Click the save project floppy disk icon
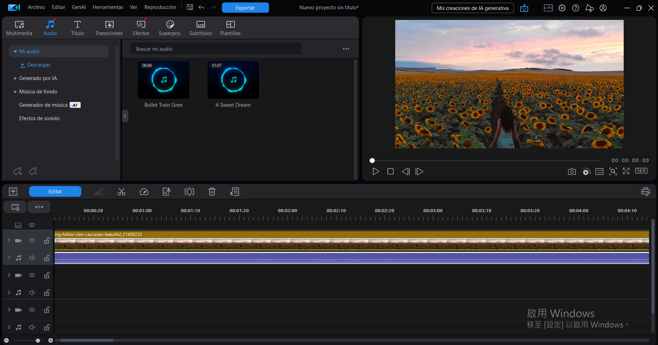 [x=190, y=7]
